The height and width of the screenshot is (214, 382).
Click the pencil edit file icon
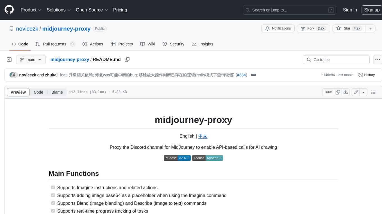coord(356,92)
